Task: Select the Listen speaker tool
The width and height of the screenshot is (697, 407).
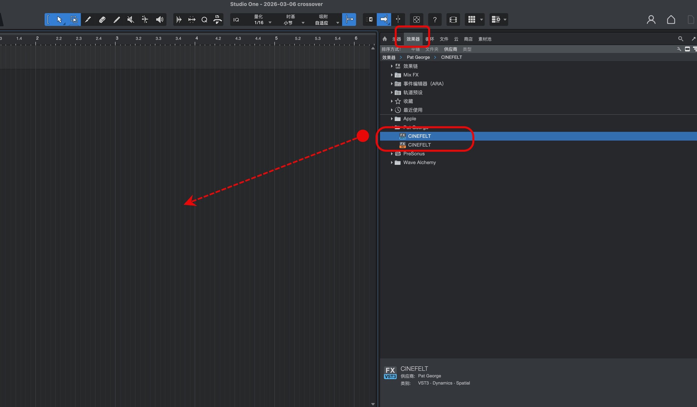Action: coord(159,20)
